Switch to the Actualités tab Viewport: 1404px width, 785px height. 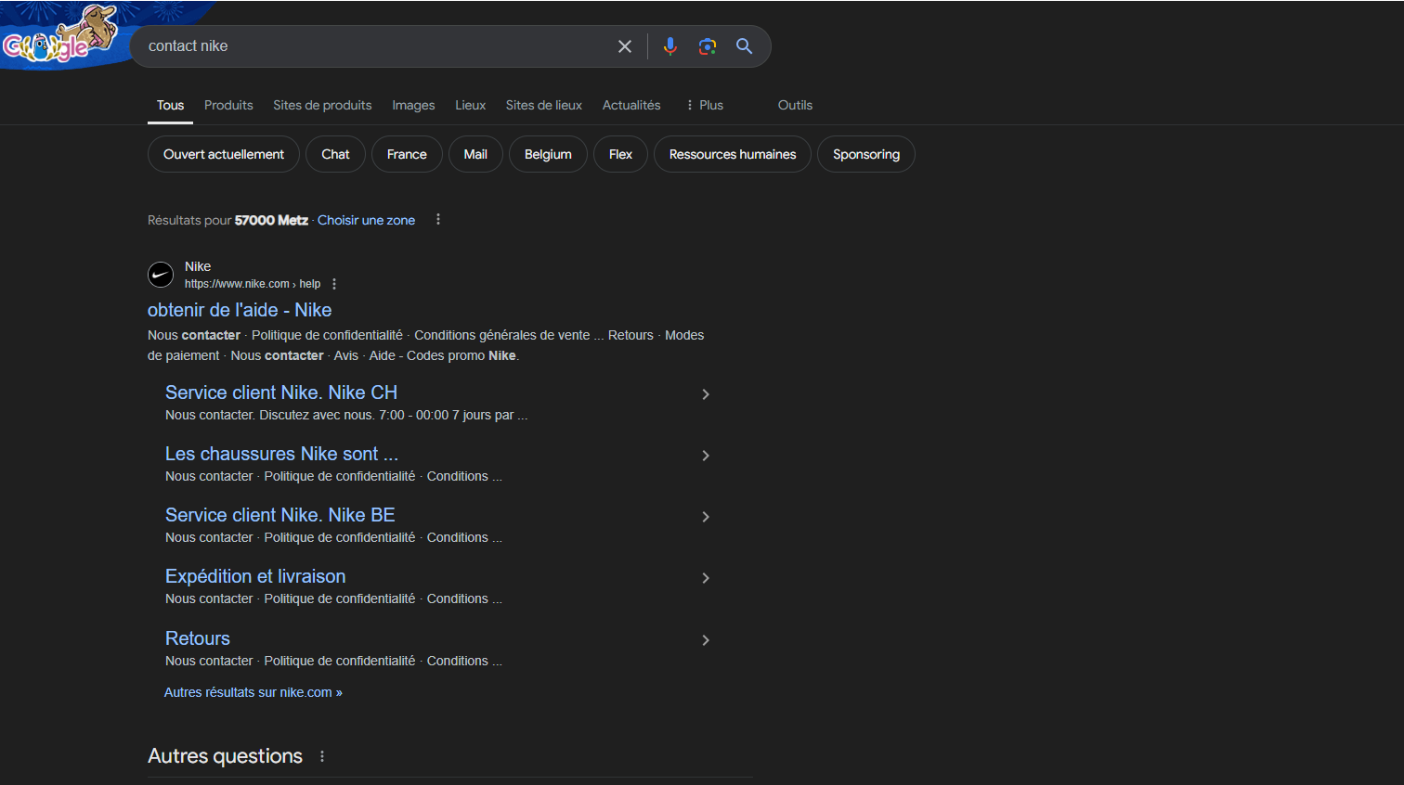click(631, 105)
